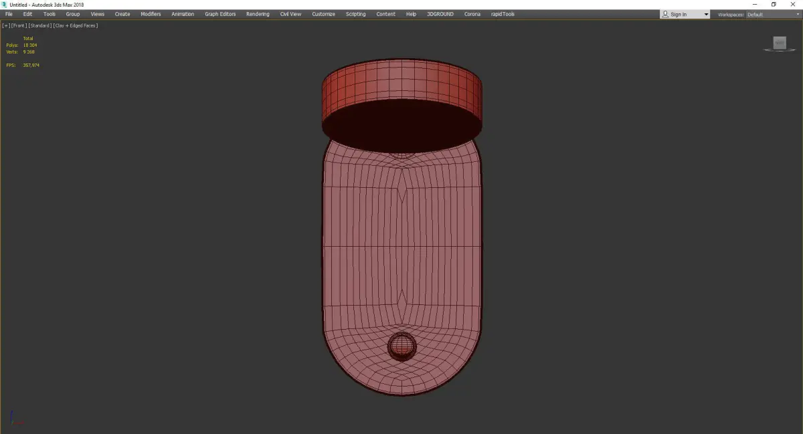Open the Help menu
803x434 pixels.
coord(411,14)
